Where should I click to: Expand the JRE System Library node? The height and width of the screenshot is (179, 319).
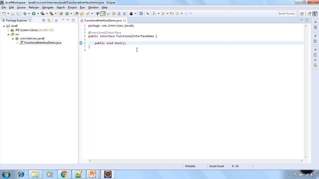pyautogui.click(x=8, y=30)
